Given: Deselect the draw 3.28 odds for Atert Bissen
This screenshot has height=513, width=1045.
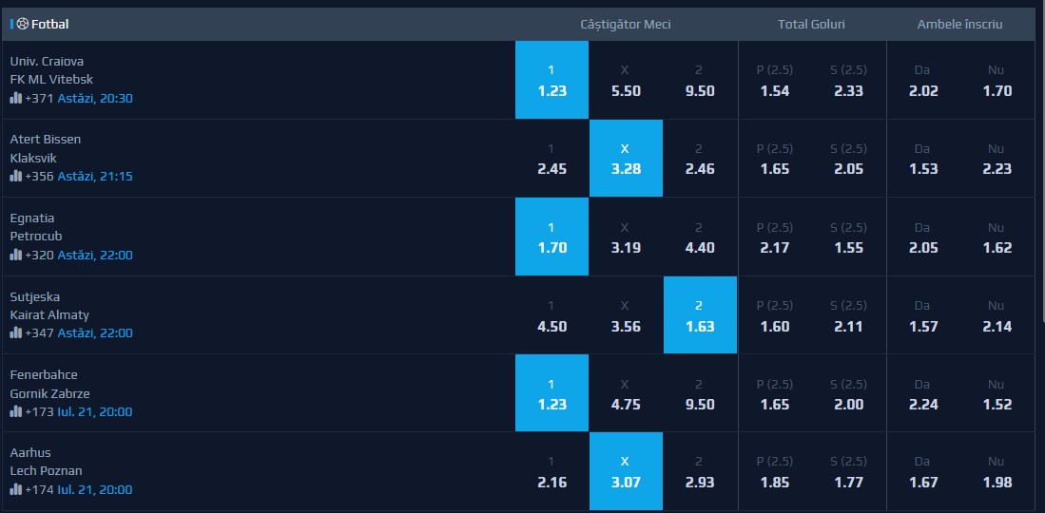Looking at the screenshot, I should tap(626, 159).
